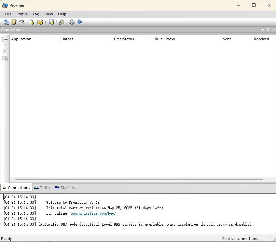Sort by Received column header
276x242 pixels.
click(x=264, y=39)
